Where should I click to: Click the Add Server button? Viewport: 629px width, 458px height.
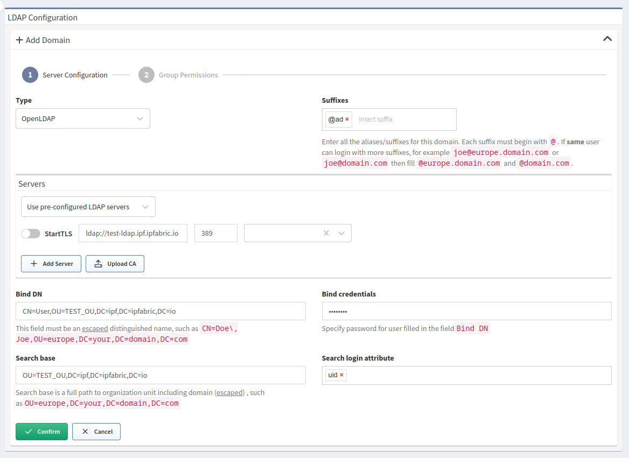pos(51,264)
